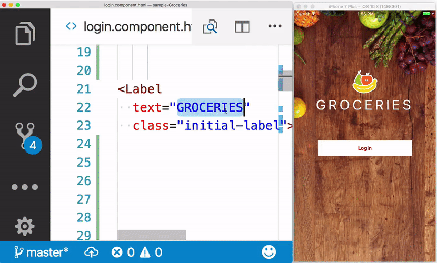Click the selected GROCERIES text in editor
437x263 pixels.
tap(210, 107)
